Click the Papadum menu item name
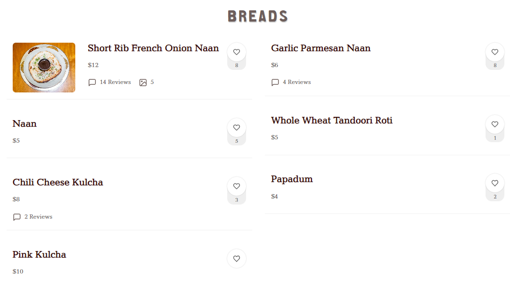Viewport: 510px width, 289px height. tap(292, 179)
